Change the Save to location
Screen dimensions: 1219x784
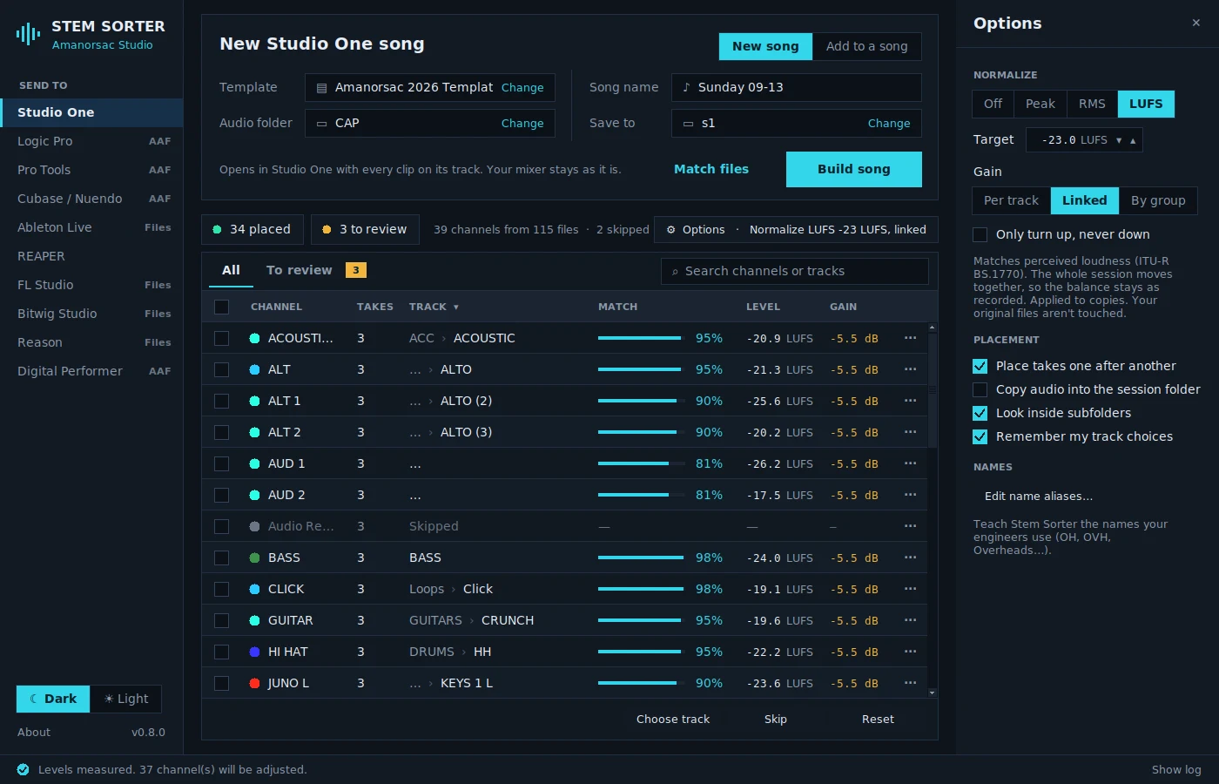pyautogui.click(x=889, y=124)
